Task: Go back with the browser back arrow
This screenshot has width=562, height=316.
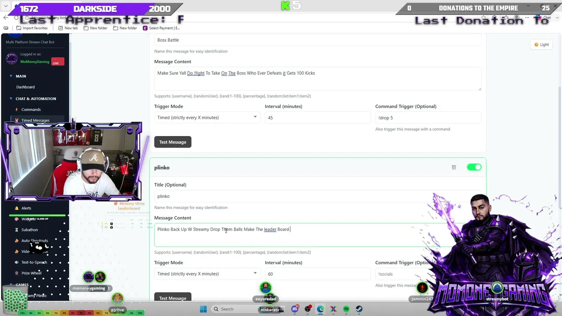Action: click(x=6, y=18)
